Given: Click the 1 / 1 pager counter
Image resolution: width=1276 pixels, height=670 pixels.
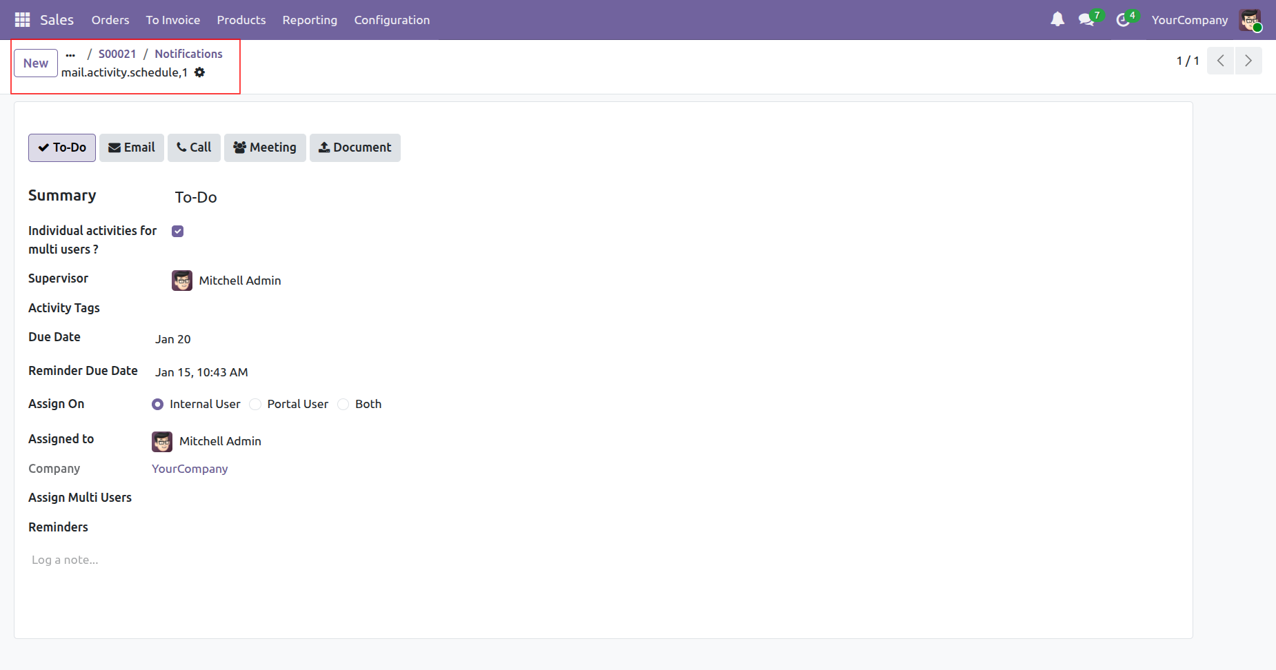Looking at the screenshot, I should click(x=1188, y=61).
